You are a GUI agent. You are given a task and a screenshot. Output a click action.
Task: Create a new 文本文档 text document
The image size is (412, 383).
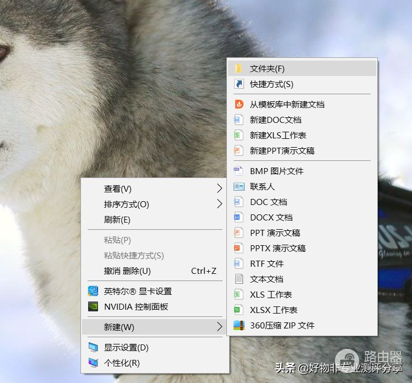pos(267,279)
